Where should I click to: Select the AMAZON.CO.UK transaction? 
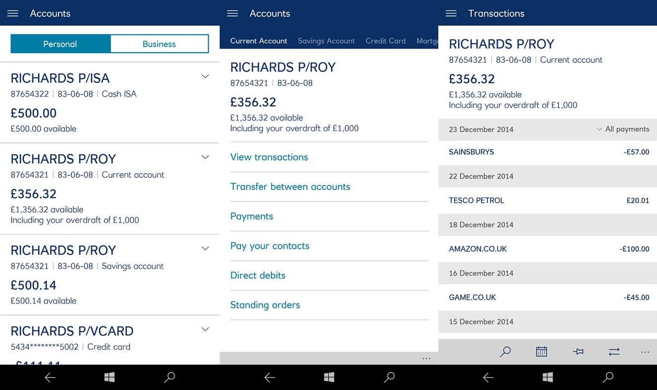[548, 249]
